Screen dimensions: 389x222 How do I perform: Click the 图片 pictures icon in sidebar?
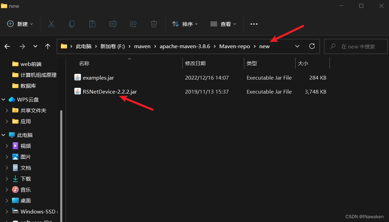click(15, 157)
